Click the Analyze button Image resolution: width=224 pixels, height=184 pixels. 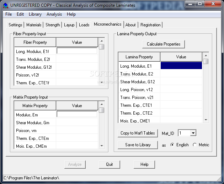pyautogui.click(x=75, y=164)
